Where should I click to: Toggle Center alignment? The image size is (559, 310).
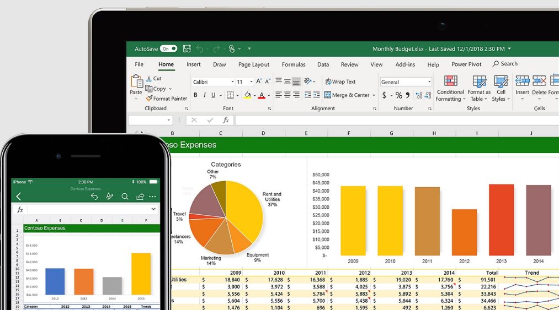pyautogui.click(x=288, y=95)
